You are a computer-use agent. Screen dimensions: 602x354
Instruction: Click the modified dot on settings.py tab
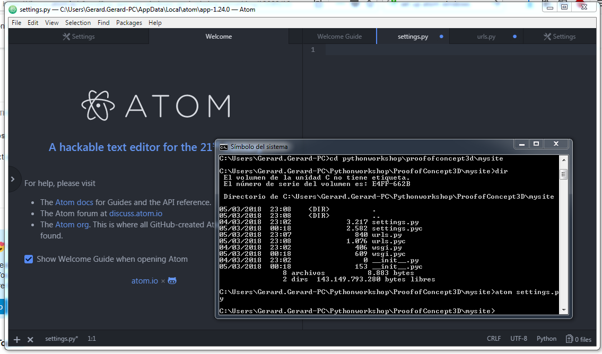441,37
